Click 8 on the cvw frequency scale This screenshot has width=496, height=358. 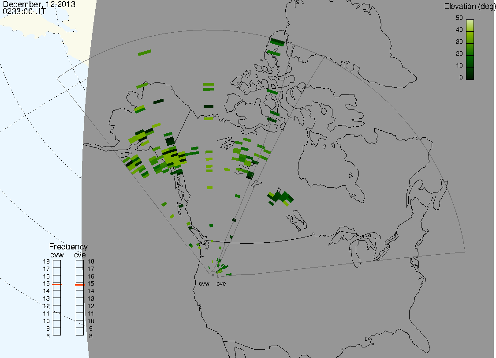click(48, 336)
